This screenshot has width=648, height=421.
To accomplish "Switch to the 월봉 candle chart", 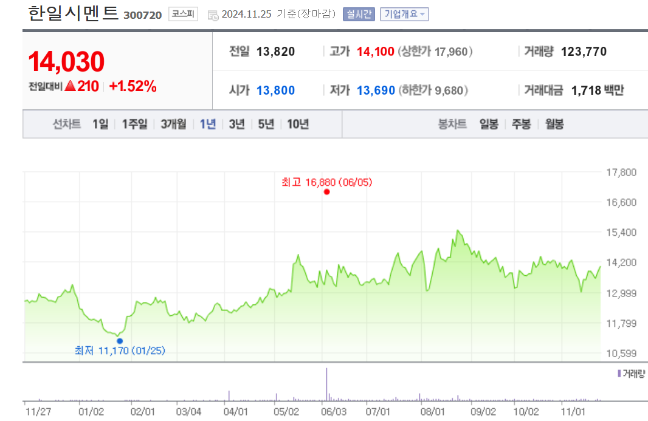I will click(x=554, y=124).
